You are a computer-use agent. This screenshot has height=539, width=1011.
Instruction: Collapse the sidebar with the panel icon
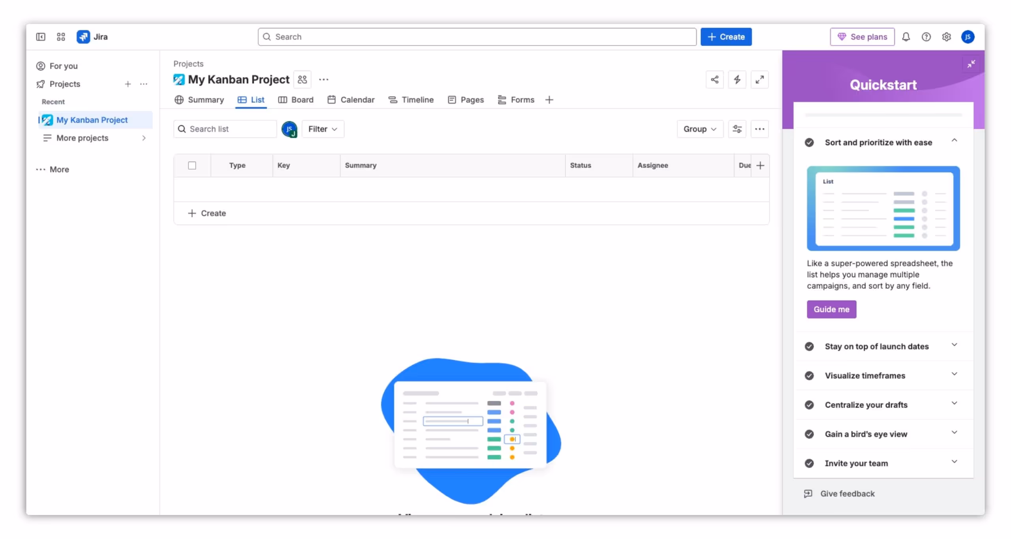pyautogui.click(x=41, y=37)
